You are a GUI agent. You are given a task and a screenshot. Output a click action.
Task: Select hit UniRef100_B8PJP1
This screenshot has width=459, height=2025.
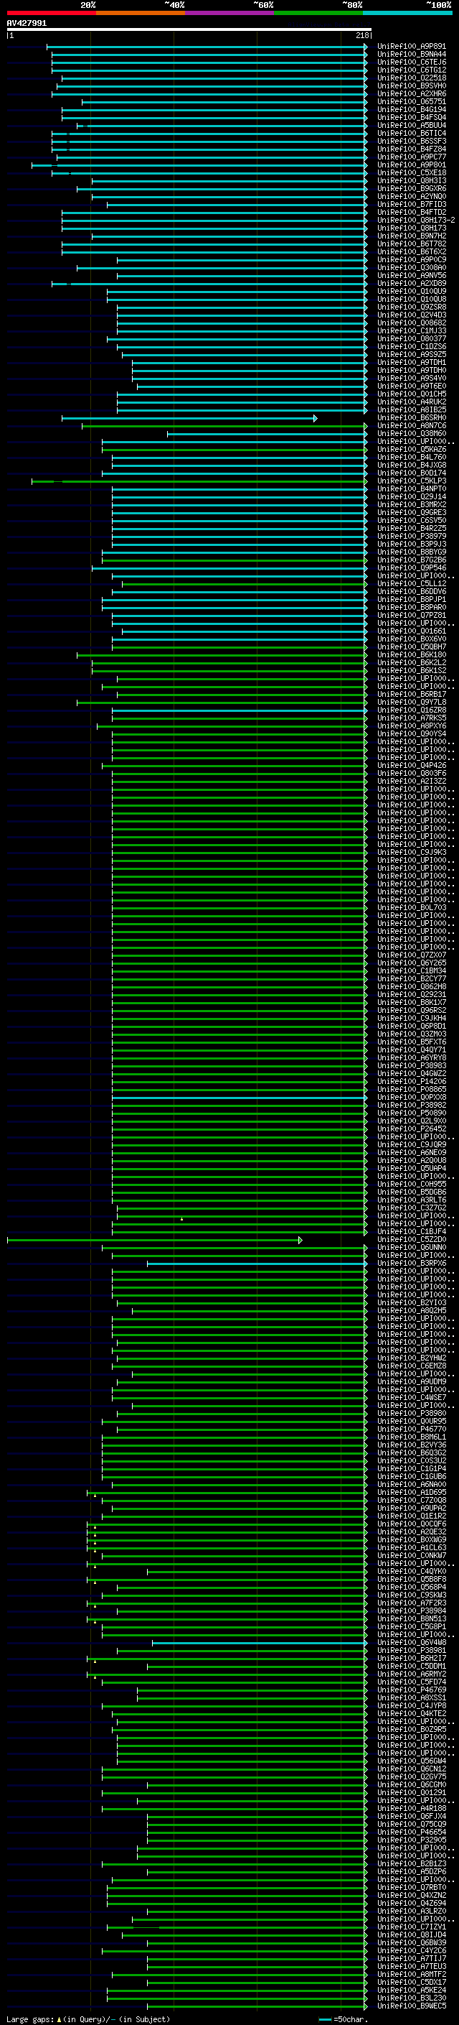click(x=411, y=599)
